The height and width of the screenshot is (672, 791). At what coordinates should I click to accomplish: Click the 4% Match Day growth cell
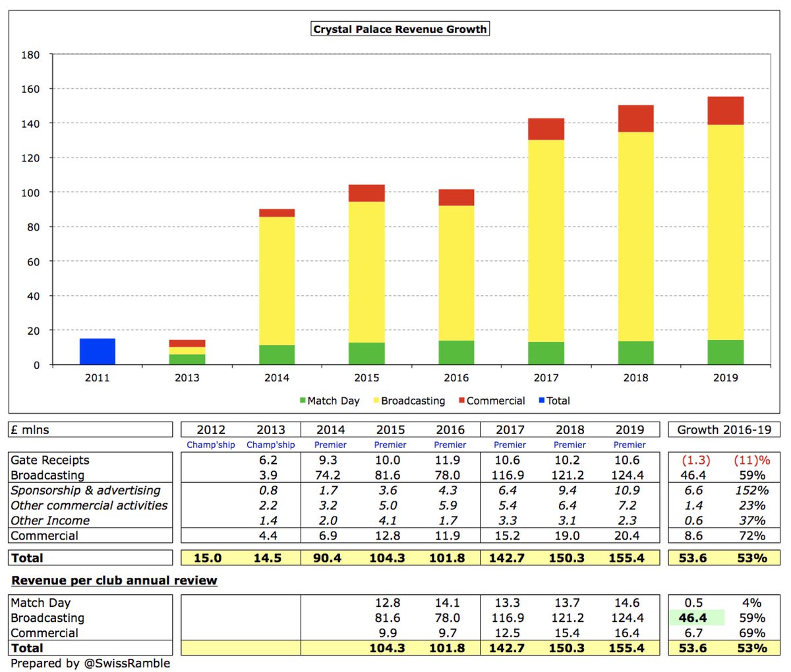point(752,603)
